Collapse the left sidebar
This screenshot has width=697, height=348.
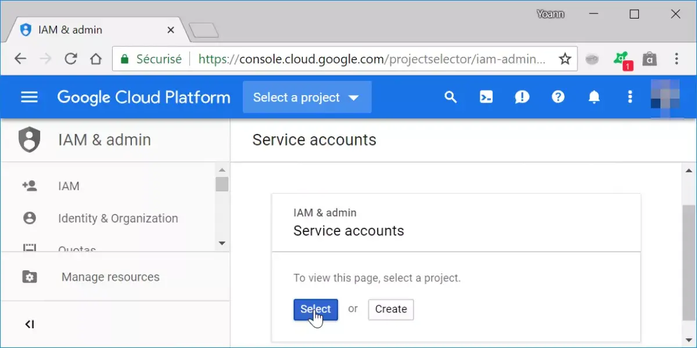coord(29,324)
